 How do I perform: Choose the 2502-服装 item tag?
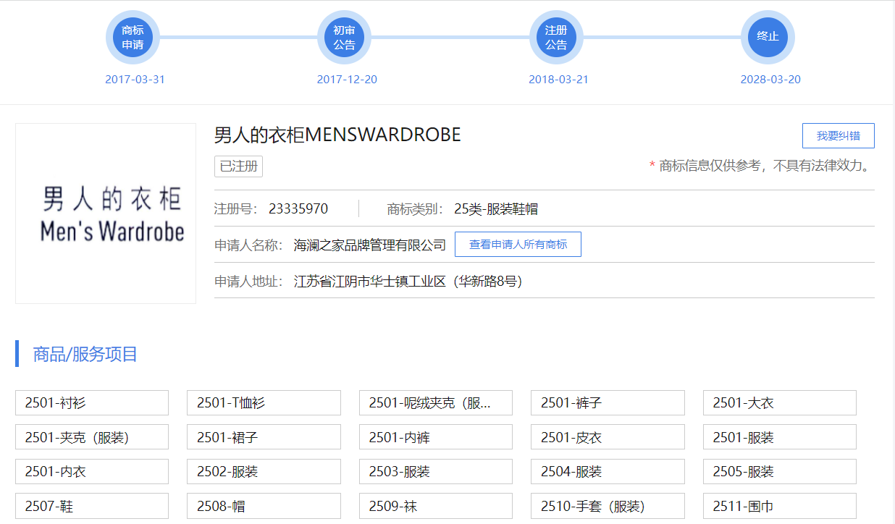click(x=264, y=471)
